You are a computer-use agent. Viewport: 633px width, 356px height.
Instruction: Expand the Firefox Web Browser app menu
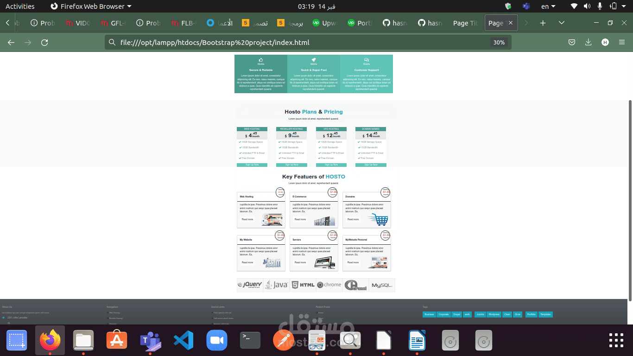click(91, 6)
